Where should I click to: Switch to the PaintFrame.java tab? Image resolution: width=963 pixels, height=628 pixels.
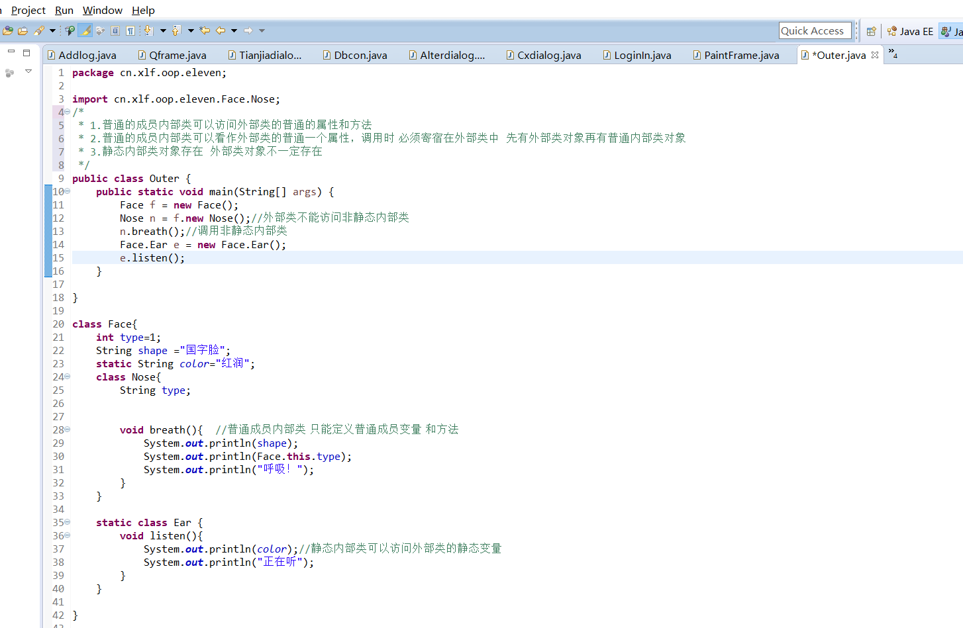pyautogui.click(x=736, y=55)
